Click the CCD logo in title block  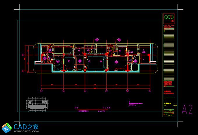[x=169, y=18]
